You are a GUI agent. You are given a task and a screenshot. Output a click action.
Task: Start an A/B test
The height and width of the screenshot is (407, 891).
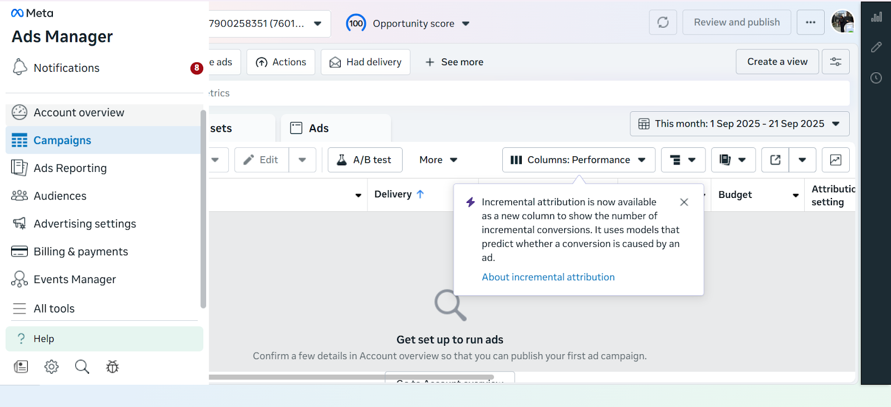pyautogui.click(x=365, y=160)
